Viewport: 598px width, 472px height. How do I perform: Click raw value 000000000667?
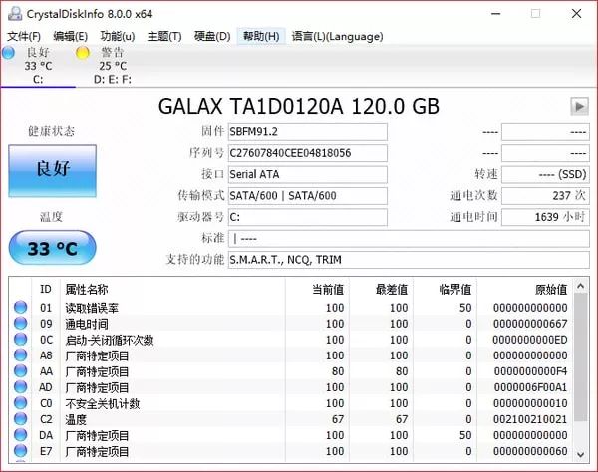tap(530, 324)
